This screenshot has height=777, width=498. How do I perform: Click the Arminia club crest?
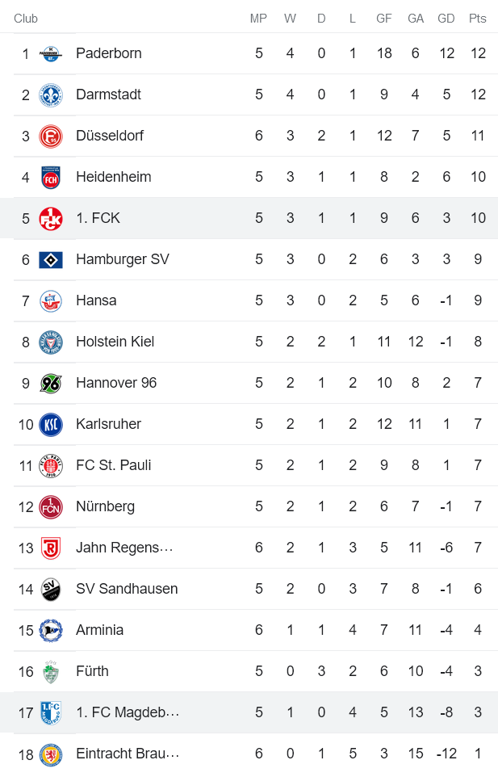pos(50,630)
